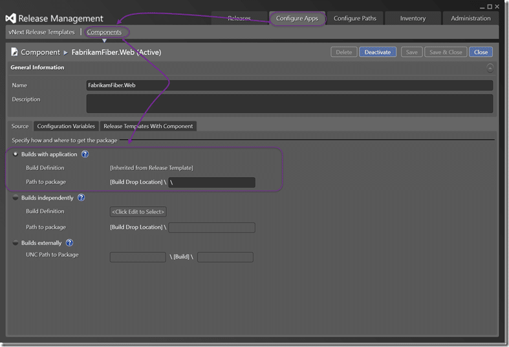Click the Deactivate button
This screenshot has height=347, width=509.
click(x=378, y=52)
